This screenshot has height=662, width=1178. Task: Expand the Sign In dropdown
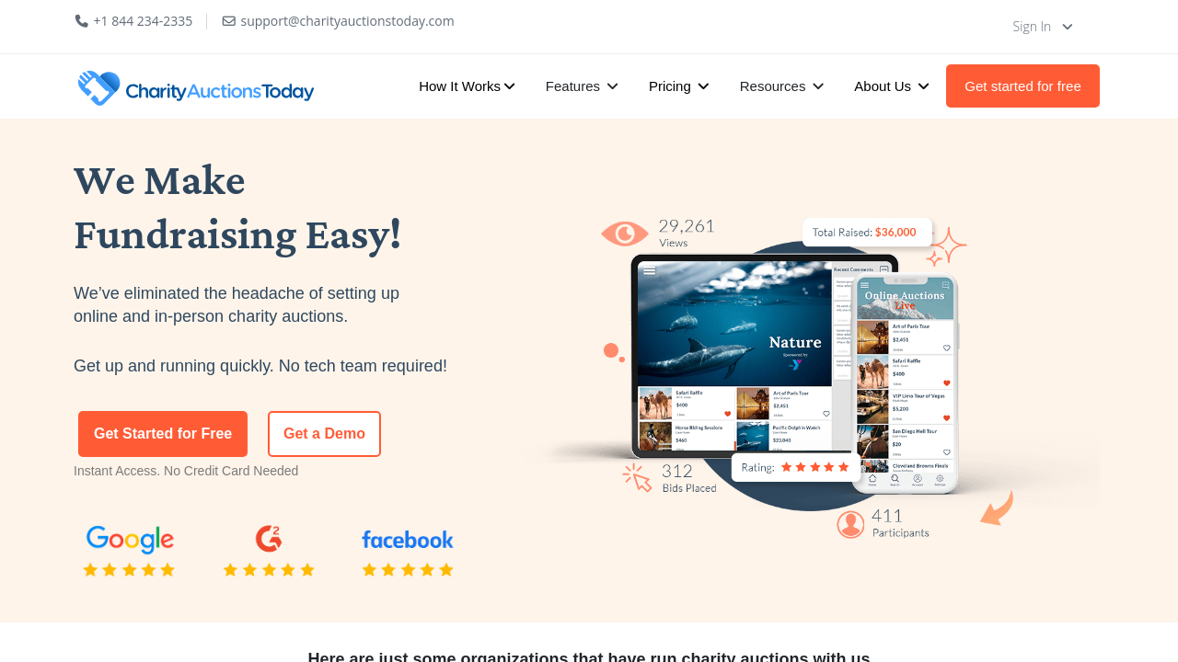(x=1043, y=27)
